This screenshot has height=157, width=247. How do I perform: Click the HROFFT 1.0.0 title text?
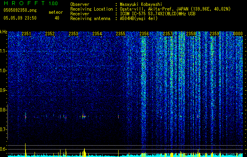31,3
